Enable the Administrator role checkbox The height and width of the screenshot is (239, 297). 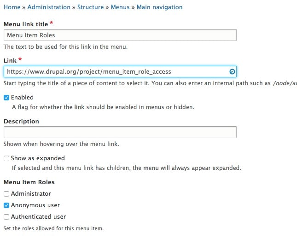point(6,194)
